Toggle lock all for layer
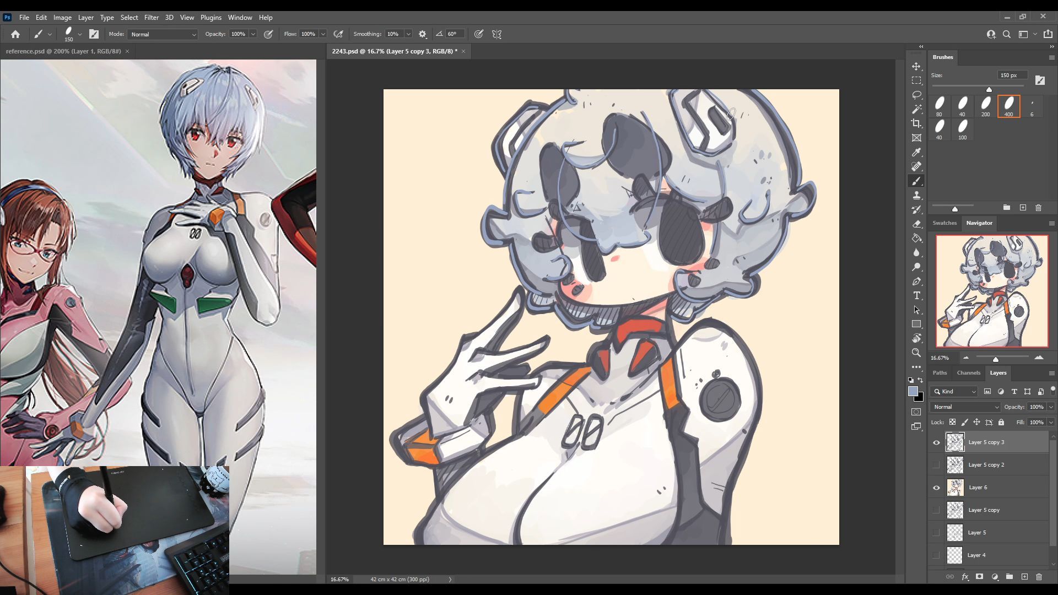The height and width of the screenshot is (595, 1058). [1001, 423]
